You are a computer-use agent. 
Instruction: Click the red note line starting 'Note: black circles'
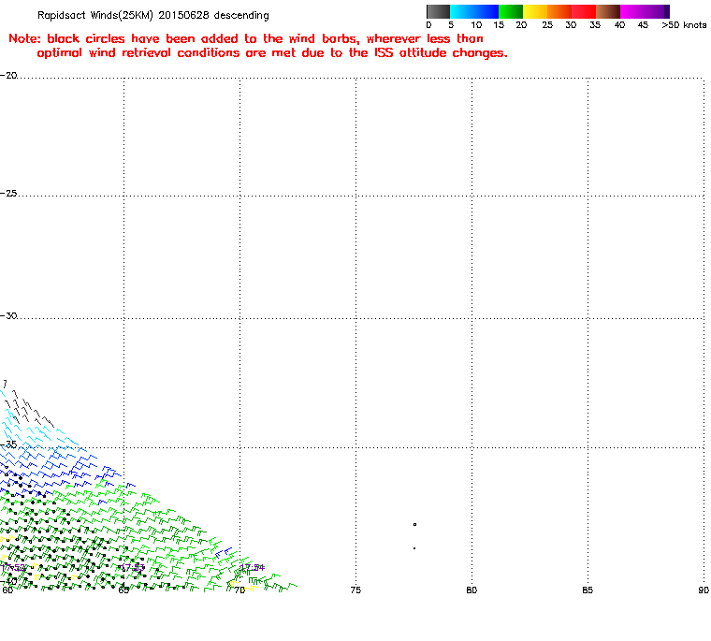tap(246, 38)
